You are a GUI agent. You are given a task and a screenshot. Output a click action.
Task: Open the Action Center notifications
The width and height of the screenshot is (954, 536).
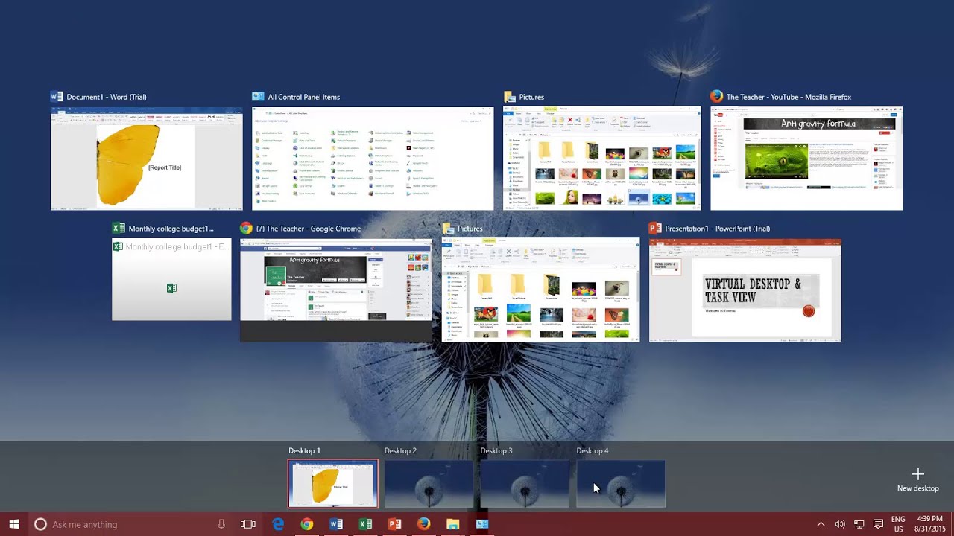(x=878, y=524)
